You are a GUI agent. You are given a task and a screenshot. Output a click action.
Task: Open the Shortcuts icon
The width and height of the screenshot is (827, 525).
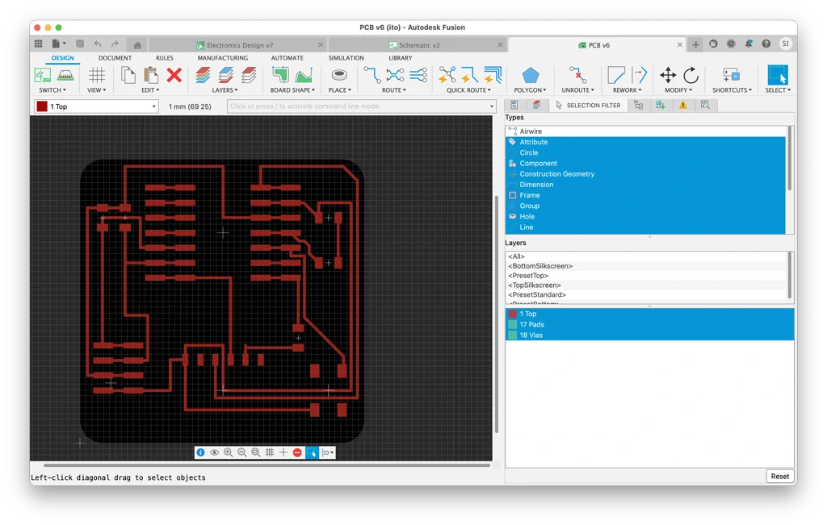pos(732,75)
